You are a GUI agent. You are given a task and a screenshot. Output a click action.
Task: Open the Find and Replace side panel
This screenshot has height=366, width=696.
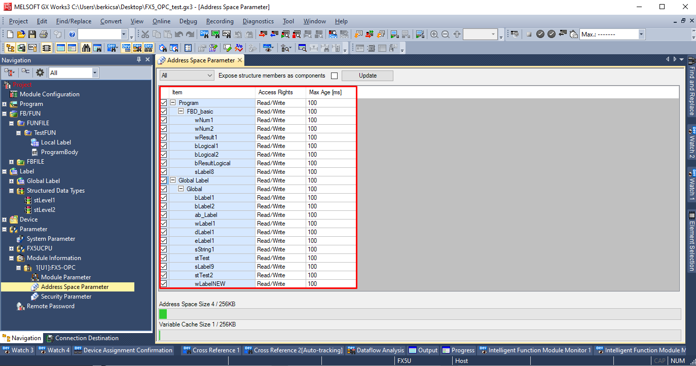pyautogui.click(x=691, y=87)
